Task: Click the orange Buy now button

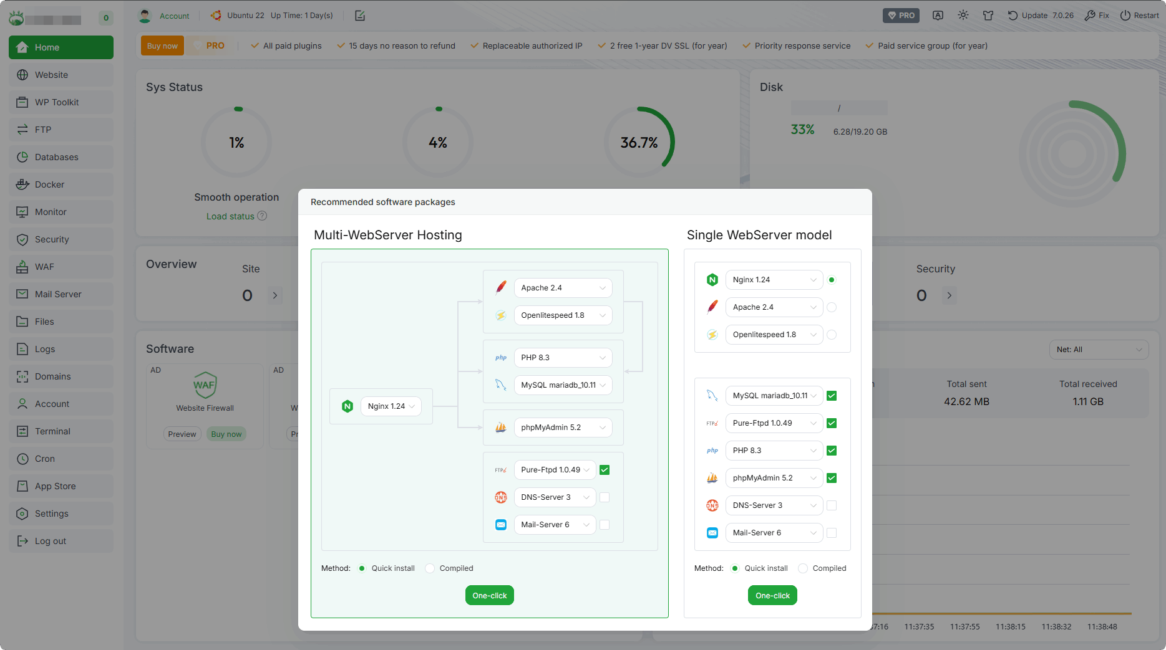Action: click(x=162, y=46)
